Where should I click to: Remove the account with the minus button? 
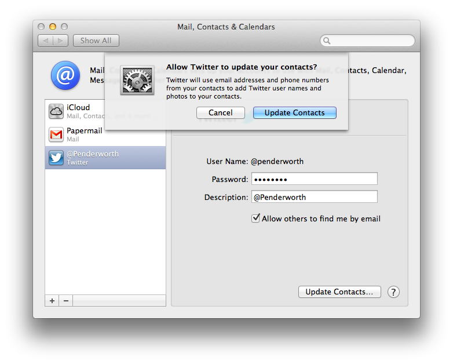[66, 301]
